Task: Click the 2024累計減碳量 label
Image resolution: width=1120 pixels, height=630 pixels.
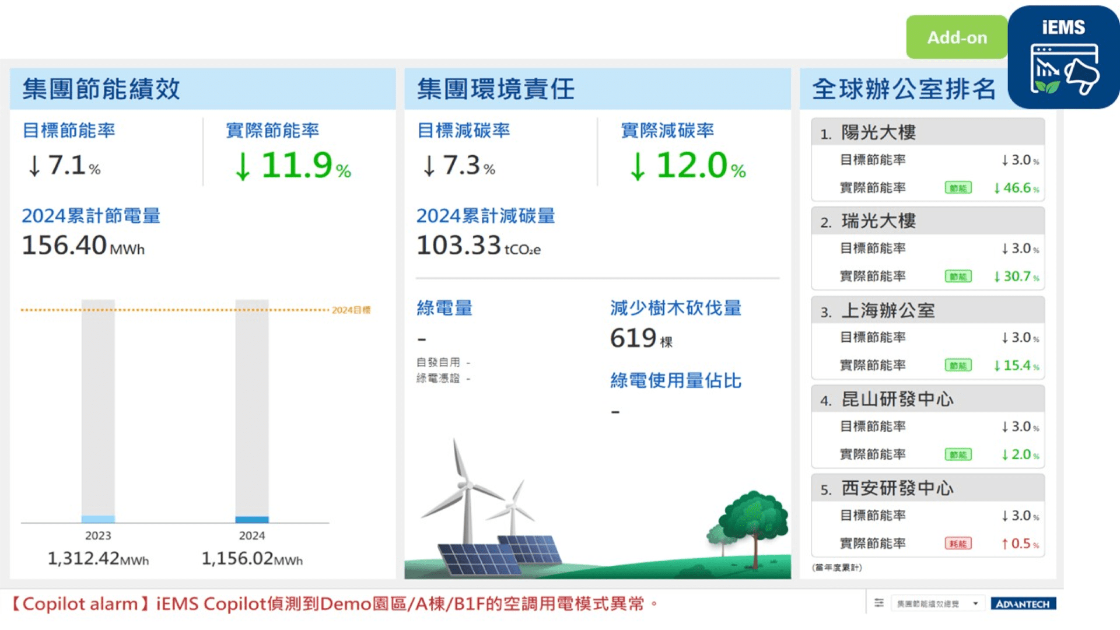Action: click(x=486, y=216)
